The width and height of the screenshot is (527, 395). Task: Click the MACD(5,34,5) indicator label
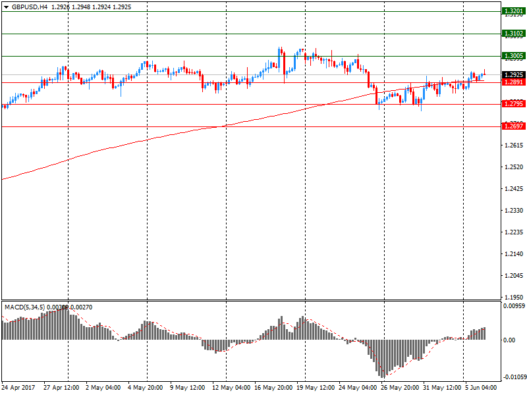pyautogui.click(x=24, y=307)
